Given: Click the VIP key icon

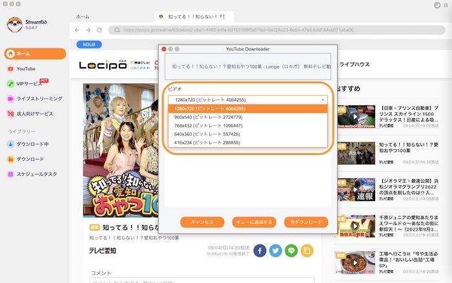Looking at the screenshot, I should [10, 83].
